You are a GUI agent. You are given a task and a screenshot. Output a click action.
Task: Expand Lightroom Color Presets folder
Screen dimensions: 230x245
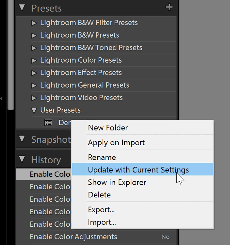(x=34, y=60)
